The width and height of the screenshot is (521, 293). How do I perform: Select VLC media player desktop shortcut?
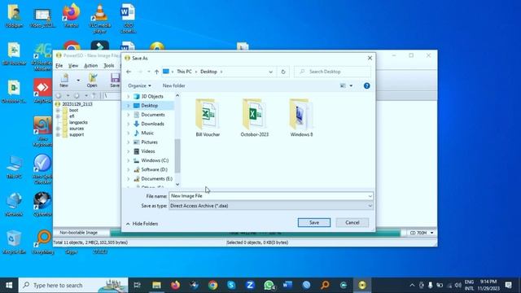[99, 19]
